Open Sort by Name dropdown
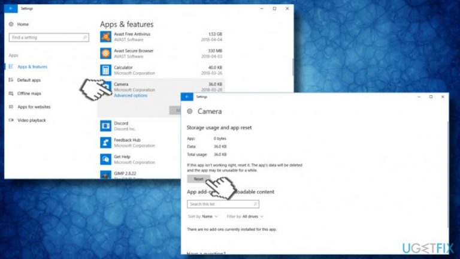Viewport: 460px width, 259px height. coord(203,216)
